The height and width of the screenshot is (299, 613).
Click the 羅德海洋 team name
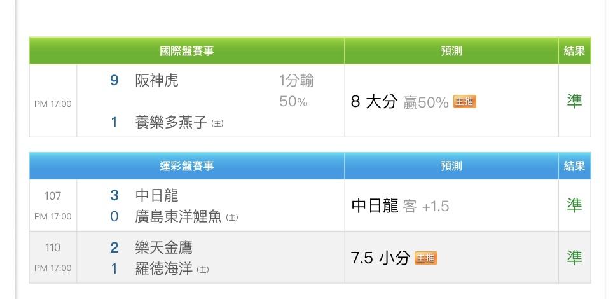click(164, 269)
